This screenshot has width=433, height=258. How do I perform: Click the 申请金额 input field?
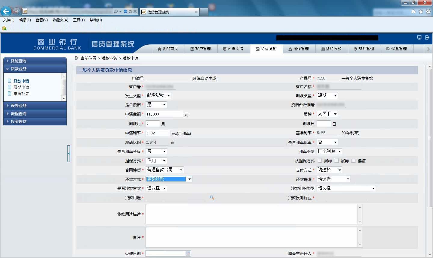coord(164,114)
